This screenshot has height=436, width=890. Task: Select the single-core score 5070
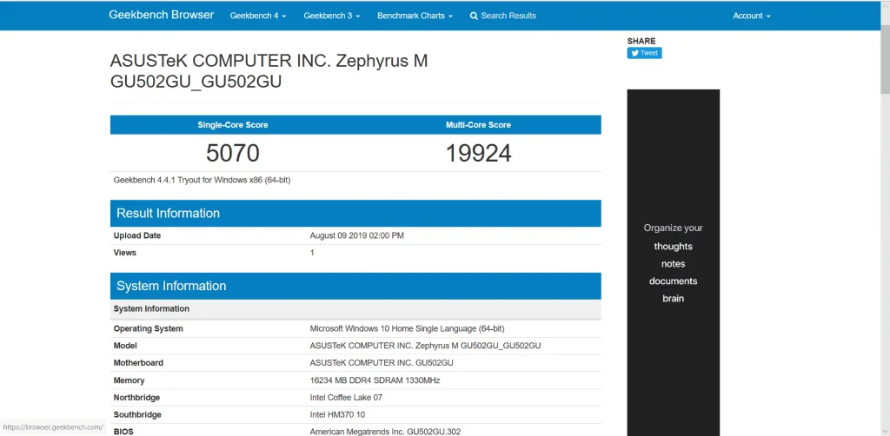point(233,153)
